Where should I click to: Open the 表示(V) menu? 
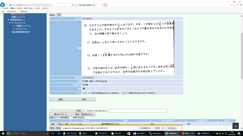click(19, 8)
